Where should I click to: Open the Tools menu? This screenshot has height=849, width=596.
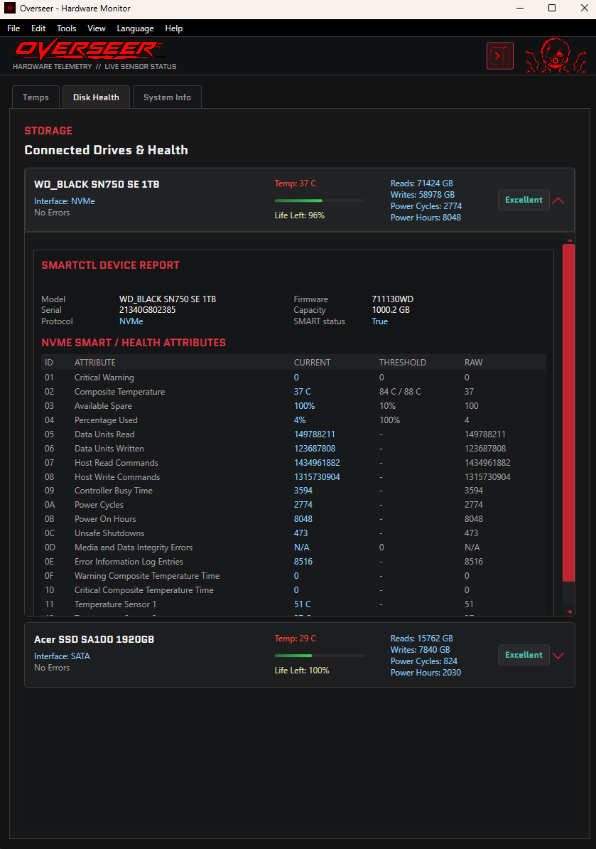point(67,28)
